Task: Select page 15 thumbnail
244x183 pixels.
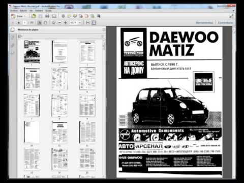Action: pos(87,159)
